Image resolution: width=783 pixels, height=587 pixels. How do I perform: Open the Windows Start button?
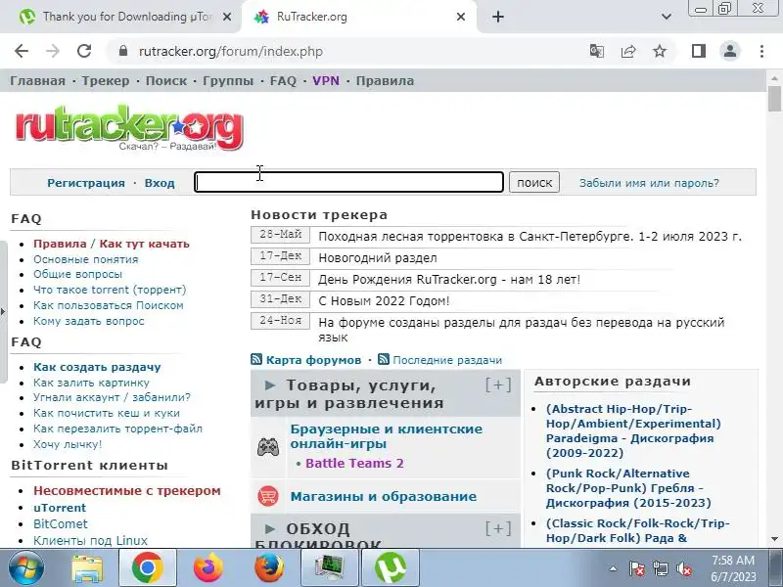[x=26, y=568]
